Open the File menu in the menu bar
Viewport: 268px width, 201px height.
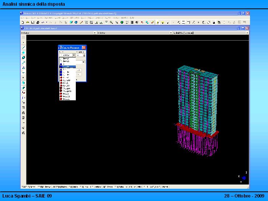tap(23, 18)
